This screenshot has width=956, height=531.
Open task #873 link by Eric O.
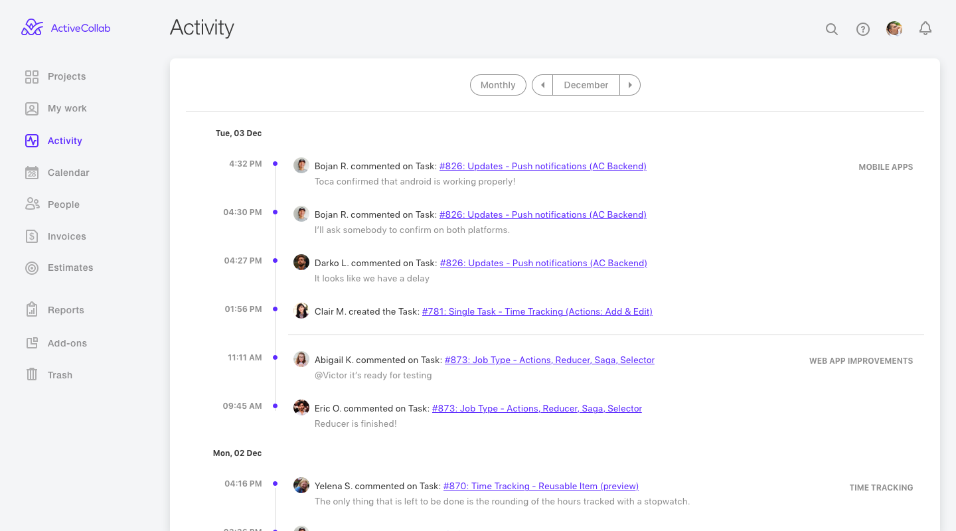coord(537,408)
